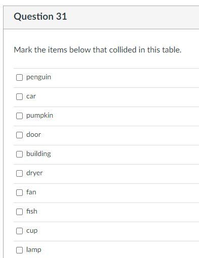Check the dryer option
The width and height of the screenshot is (199, 258).
[x=19, y=173]
